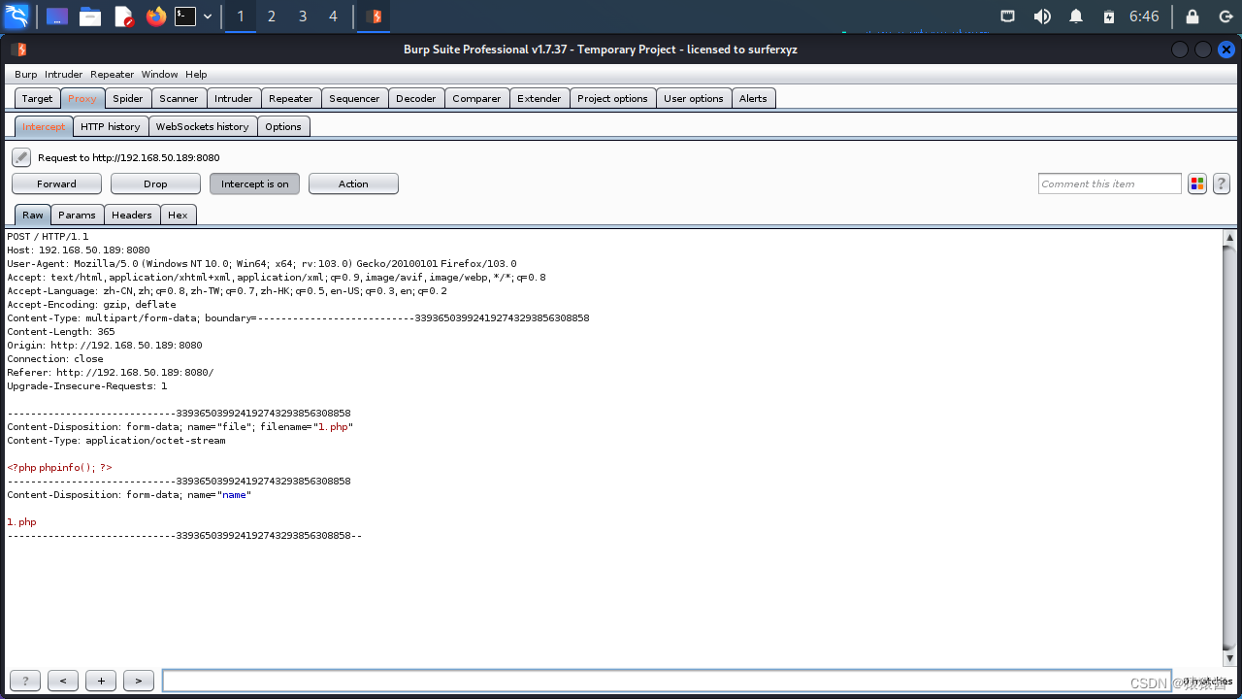Screen dimensions: 1242x699
Task: Open the Action dropdown menu
Action: pyautogui.click(x=353, y=183)
